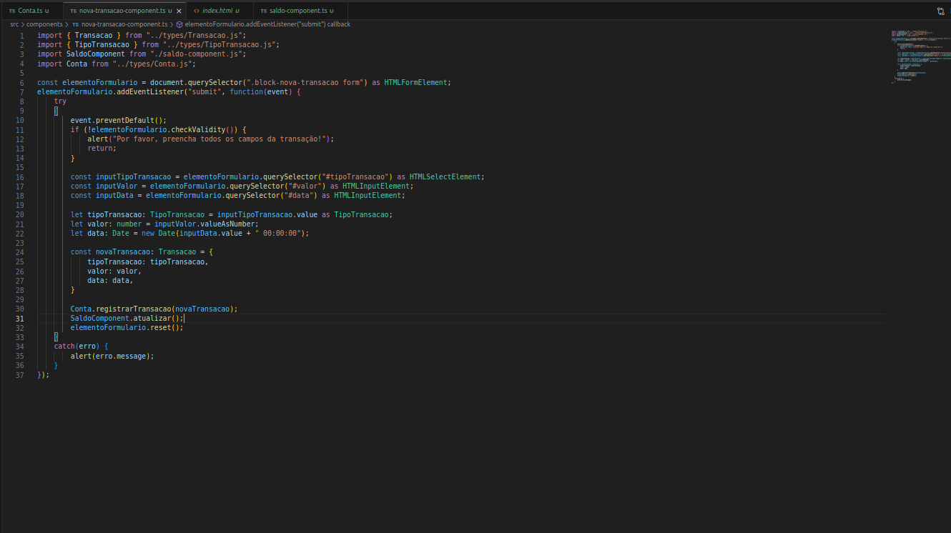Click "./saldo-component.js" import path
This screenshot has width=951, height=533.
(197, 54)
